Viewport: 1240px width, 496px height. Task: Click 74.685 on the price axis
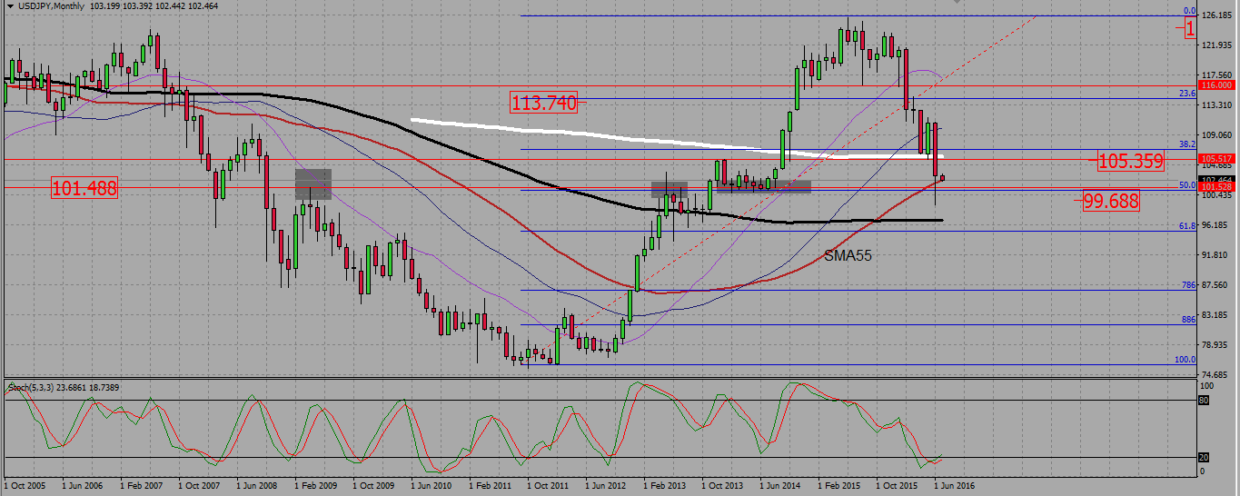[1215, 375]
